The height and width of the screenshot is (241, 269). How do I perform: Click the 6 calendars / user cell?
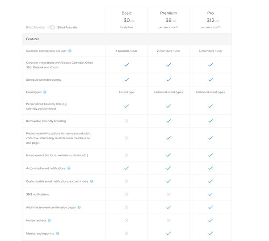[210, 51]
